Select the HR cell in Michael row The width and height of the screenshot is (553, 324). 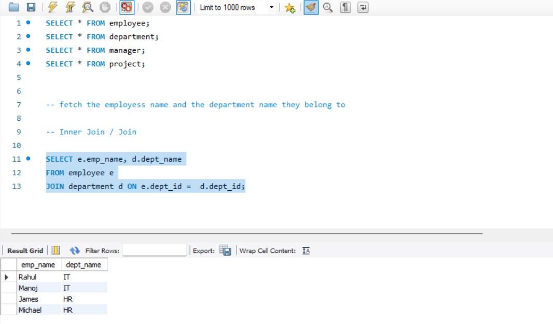84,310
